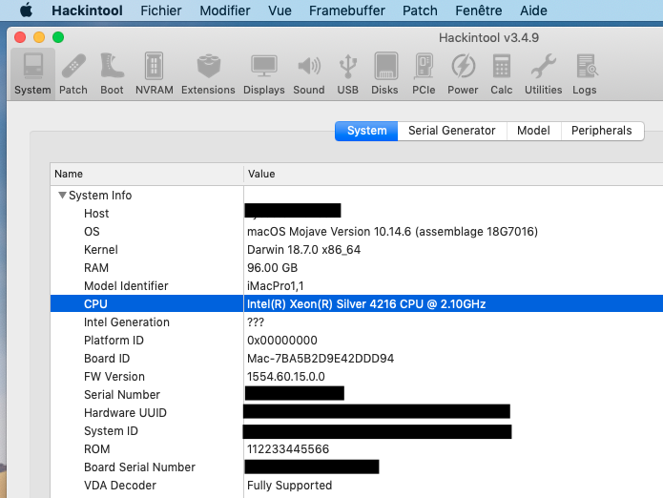The width and height of the screenshot is (663, 498).
Task: Select the Model Identifier row
Action: coord(357,286)
